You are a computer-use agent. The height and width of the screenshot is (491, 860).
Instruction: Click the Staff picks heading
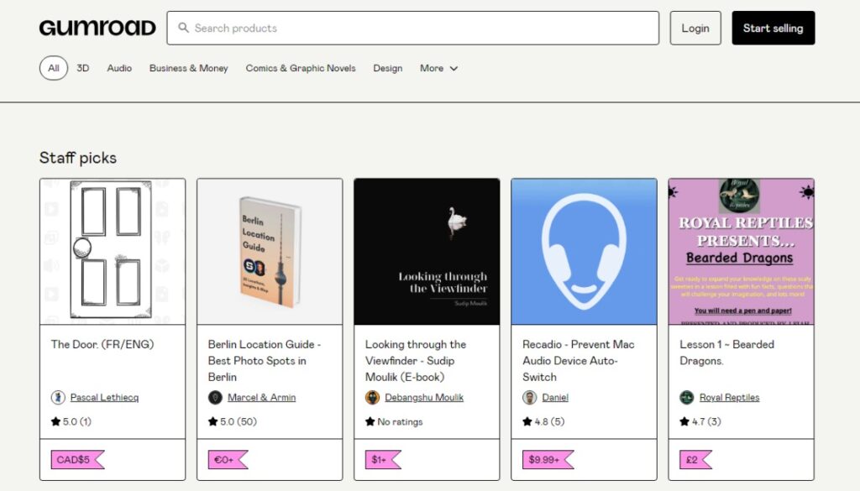(78, 158)
